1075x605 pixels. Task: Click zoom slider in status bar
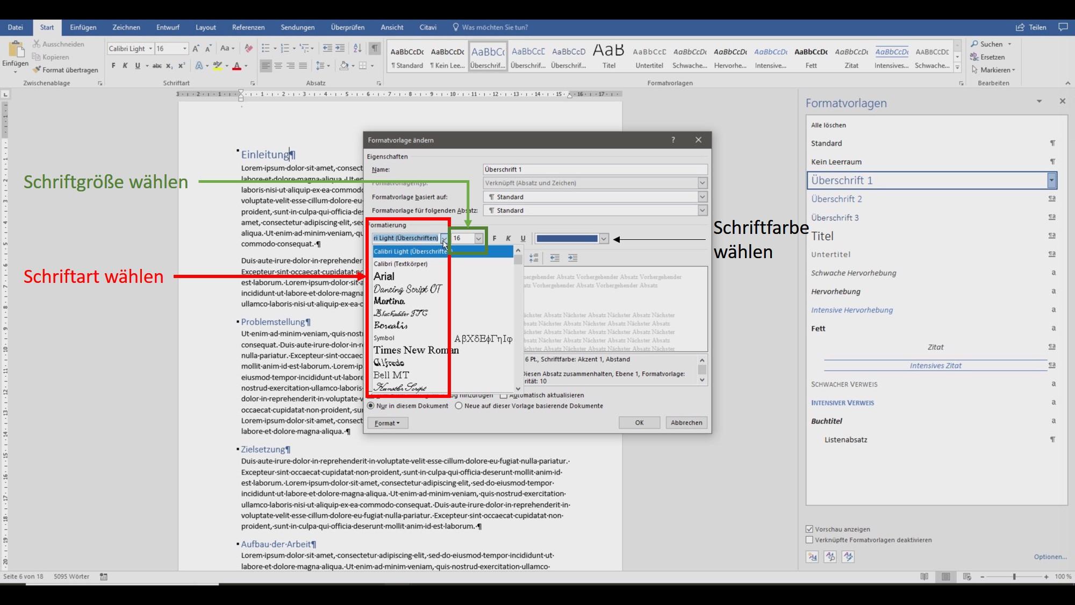pyautogui.click(x=1014, y=576)
